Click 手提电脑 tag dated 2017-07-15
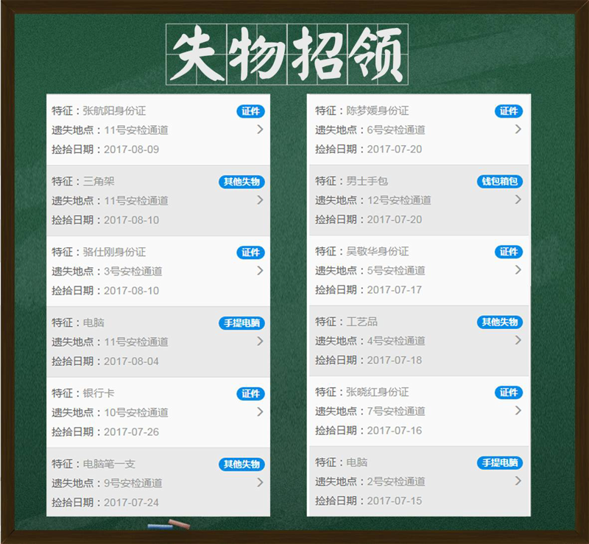The width and height of the screenshot is (589, 544). (x=500, y=463)
